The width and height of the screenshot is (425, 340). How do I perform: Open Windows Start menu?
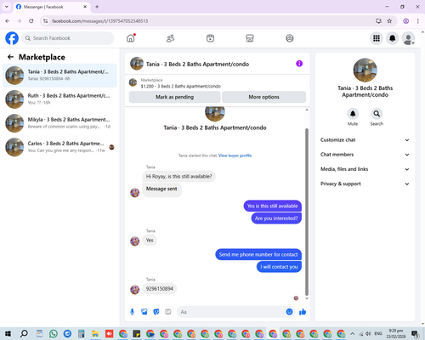8,333
